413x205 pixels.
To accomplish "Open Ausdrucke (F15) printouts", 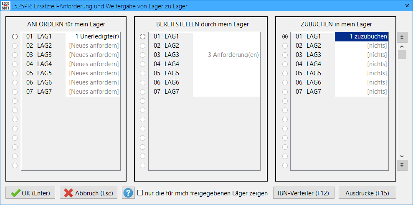I will pyautogui.click(x=367, y=193).
